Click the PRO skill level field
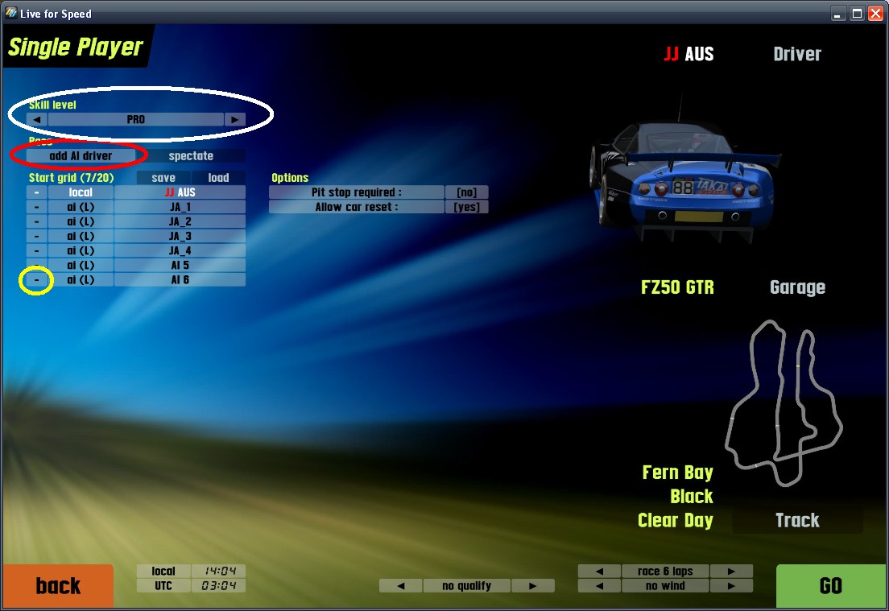Screen dimensions: 889x611 click(x=136, y=120)
